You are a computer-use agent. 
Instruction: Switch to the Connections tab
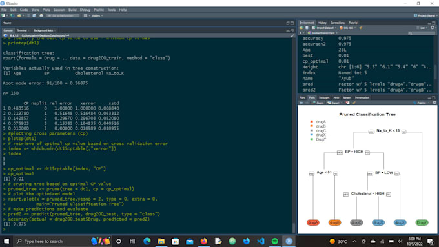click(x=338, y=23)
